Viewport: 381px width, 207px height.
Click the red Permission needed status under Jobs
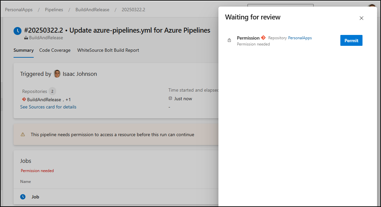click(37, 171)
